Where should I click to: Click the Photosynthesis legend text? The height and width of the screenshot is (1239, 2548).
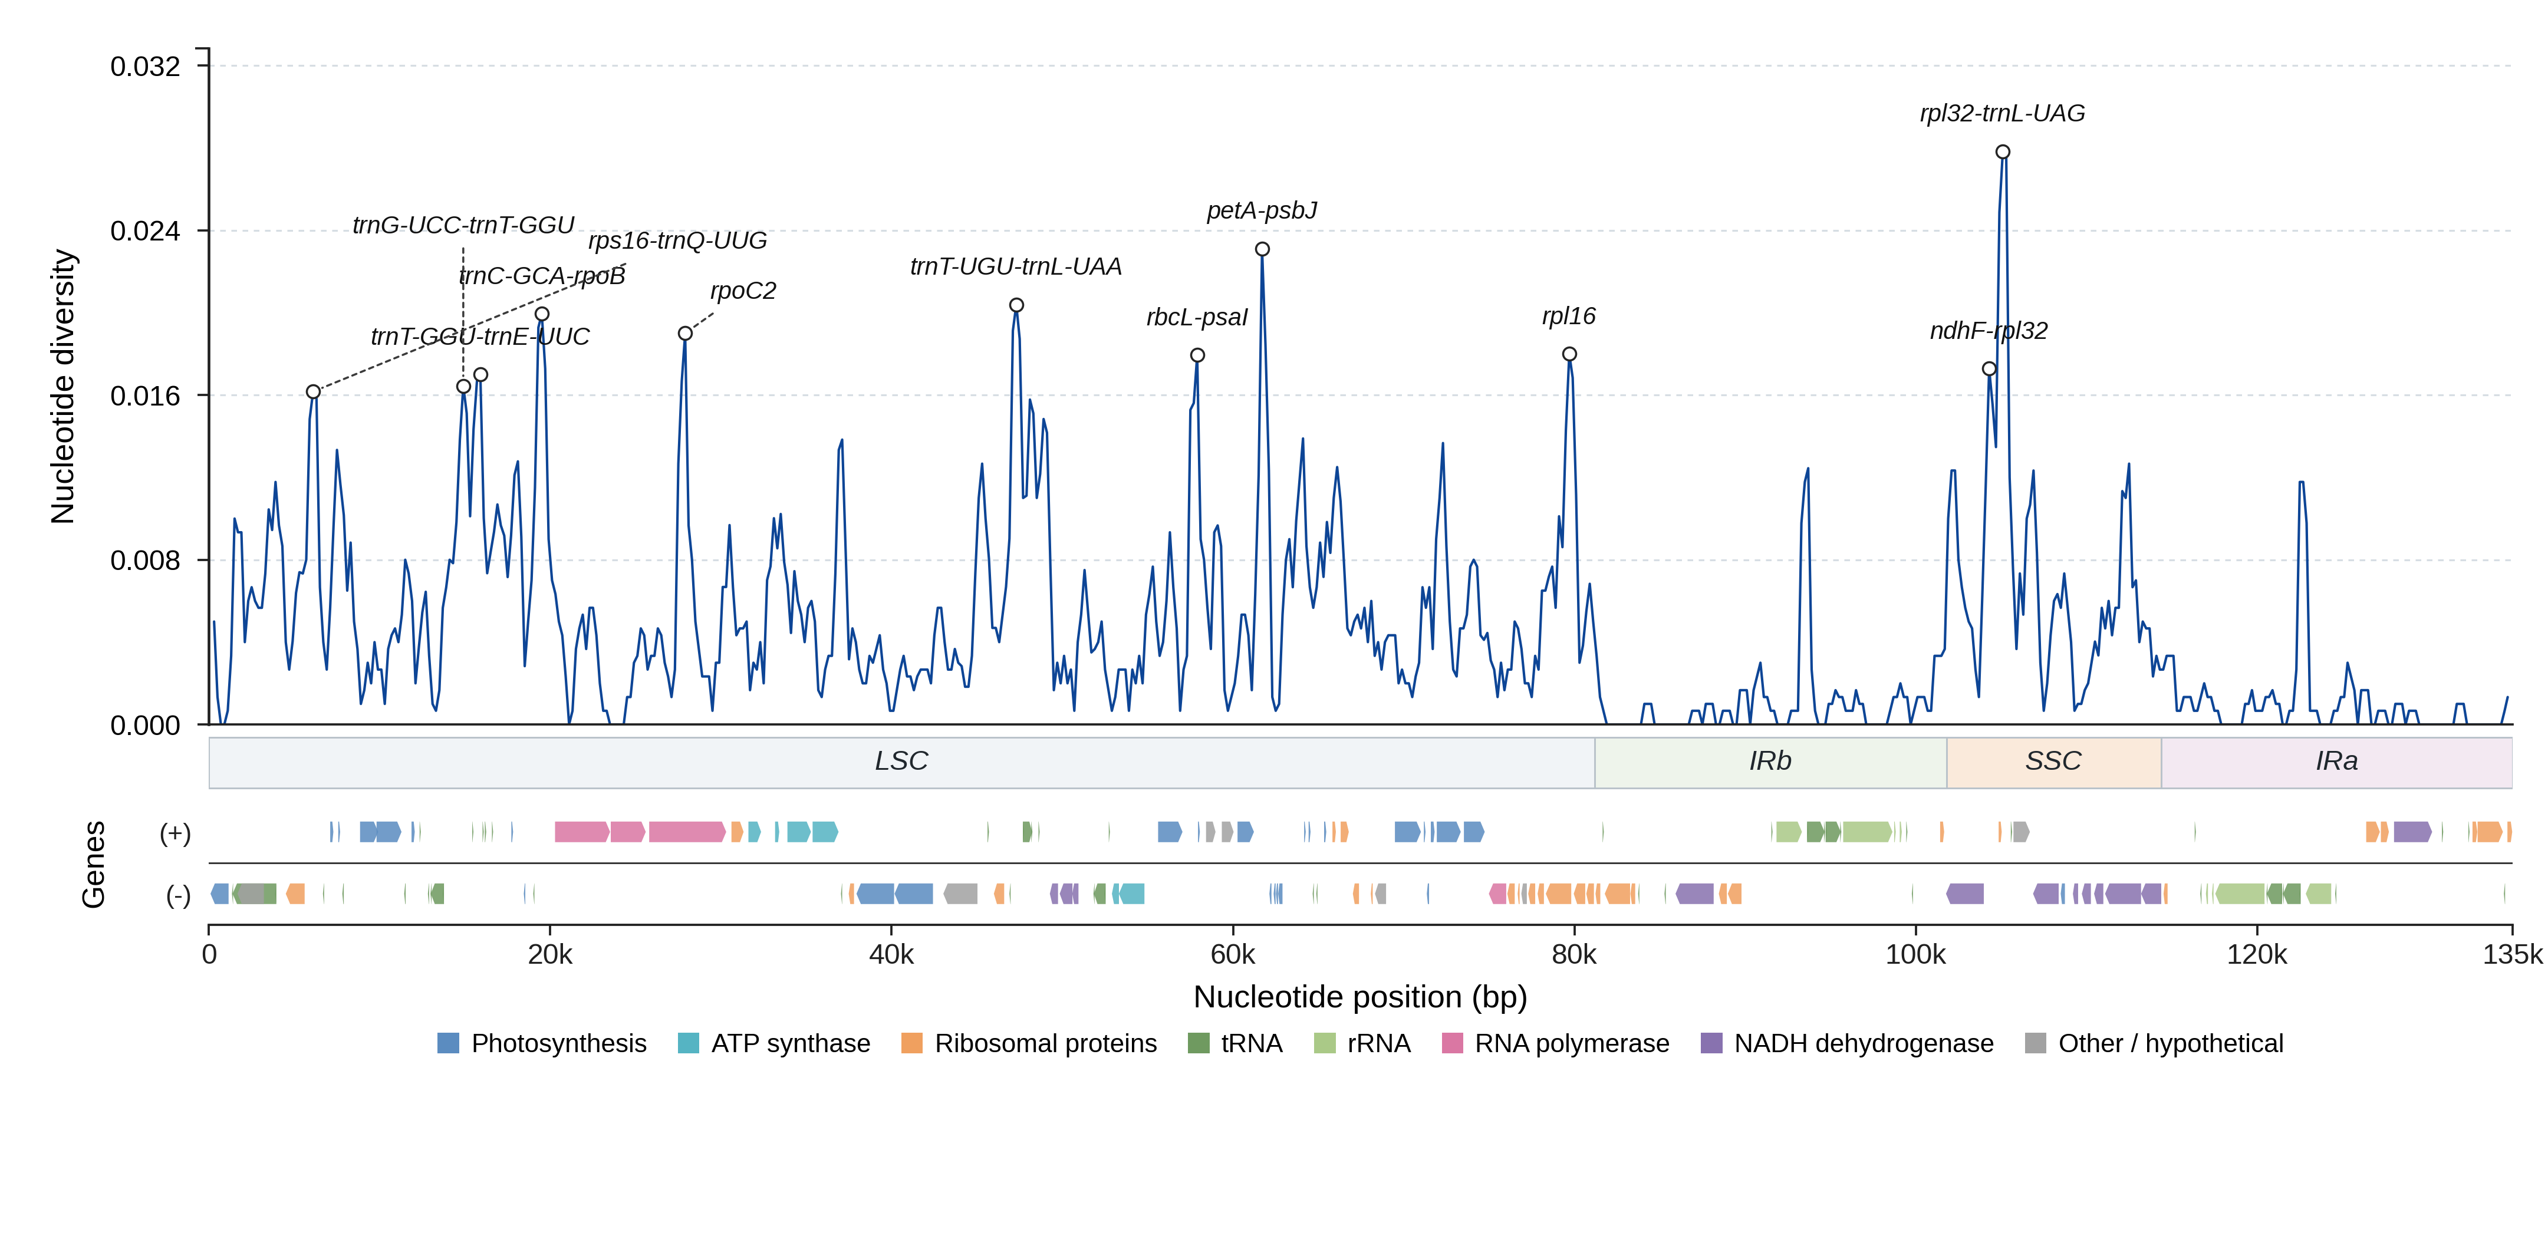[x=559, y=1043]
